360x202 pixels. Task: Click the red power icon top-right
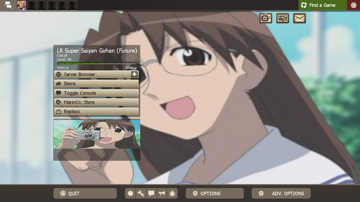coord(354,5)
